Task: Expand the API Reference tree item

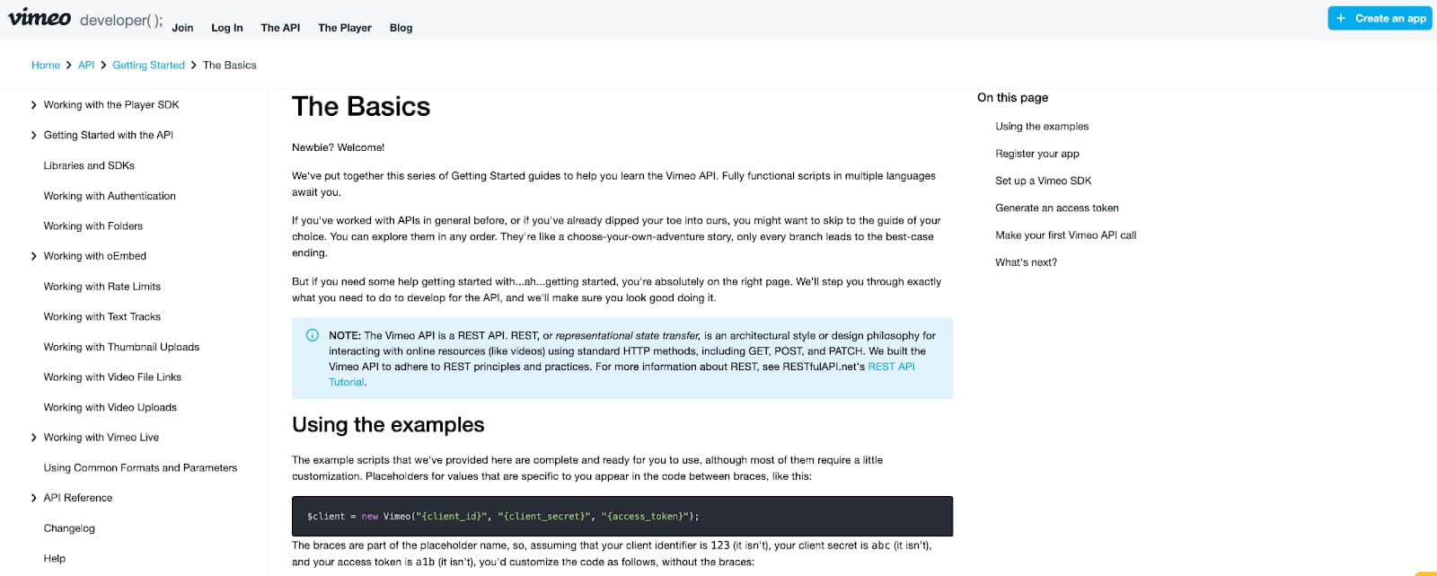Action: coord(34,498)
